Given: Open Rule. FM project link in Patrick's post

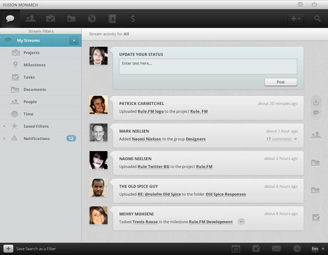Looking at the screenshot, I should (x=199, y=112).
